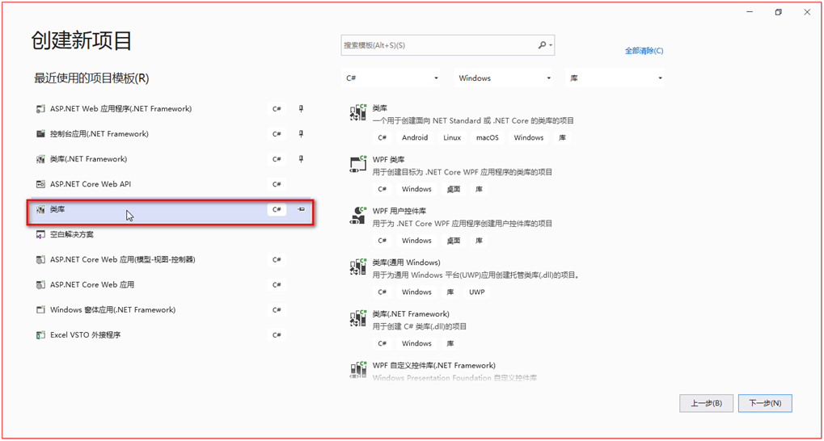The width and height of the screenshot is (824, 441).
Task: Click ASP.NET Web 应用程序(.NET Framework) template icon
Action: 40,109
